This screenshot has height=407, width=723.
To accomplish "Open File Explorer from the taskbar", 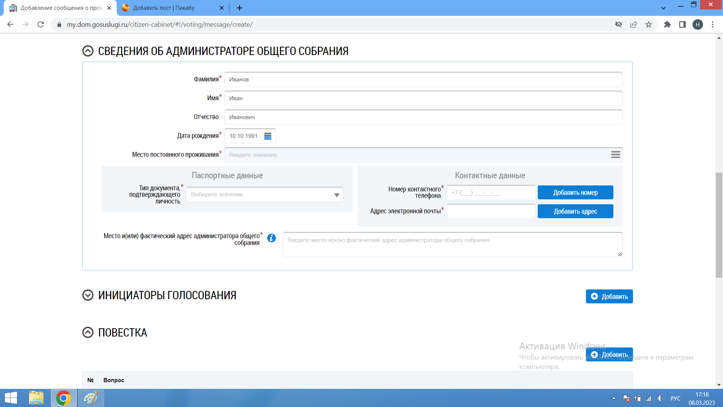I will [36, 398].
